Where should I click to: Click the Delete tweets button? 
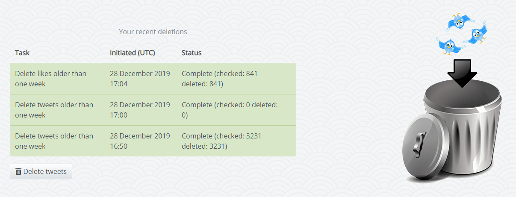[x=41, y=171]
